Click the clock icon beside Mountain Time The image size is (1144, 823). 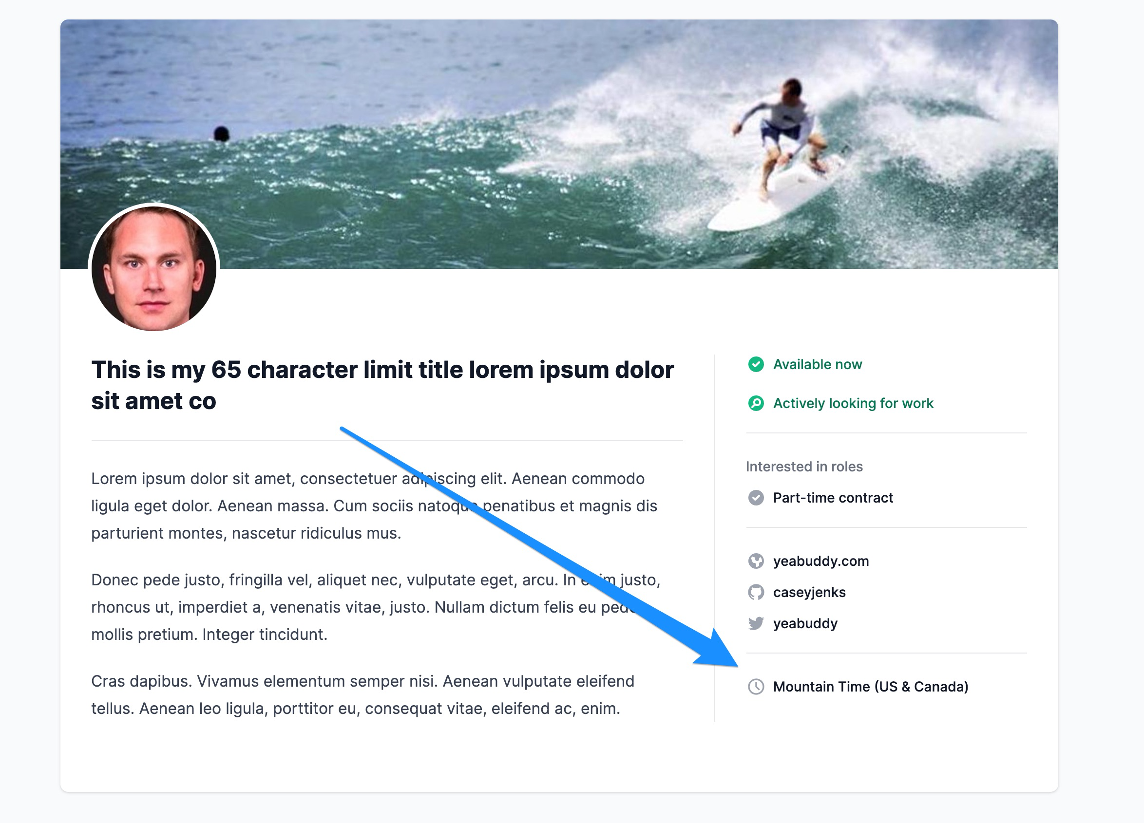[756, 686]
